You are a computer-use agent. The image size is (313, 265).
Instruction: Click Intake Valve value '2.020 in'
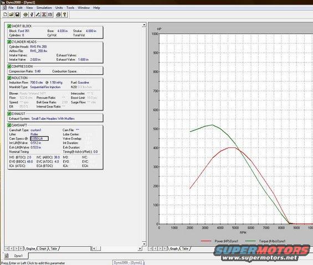(x=35, y=59)
